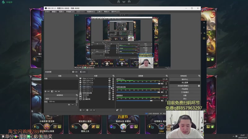Viewport: 248px width, 139px height.
Task: Open the desktop audio three-dot options menu
Action: [x=166, y=101]
